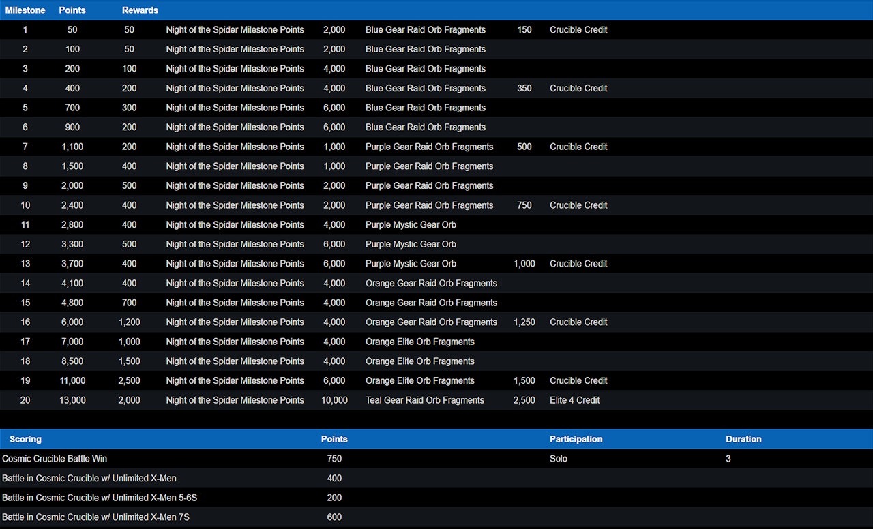
Task: Click Night of the Spider Milestone Points, milestone 12
Action: tap(235, 244)
